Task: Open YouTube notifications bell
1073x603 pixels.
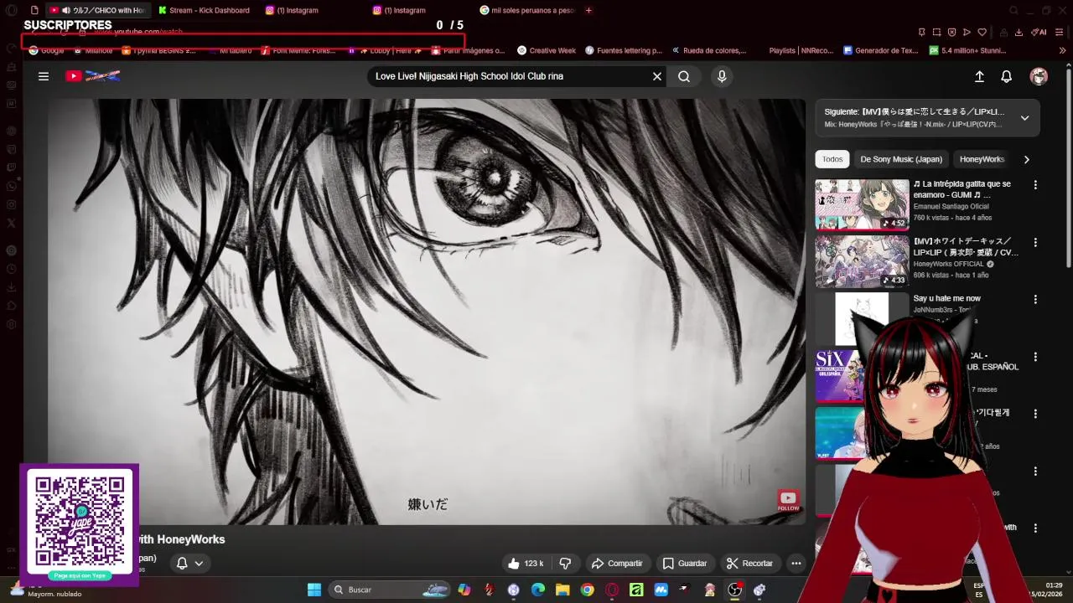Action: (1007, 76)
